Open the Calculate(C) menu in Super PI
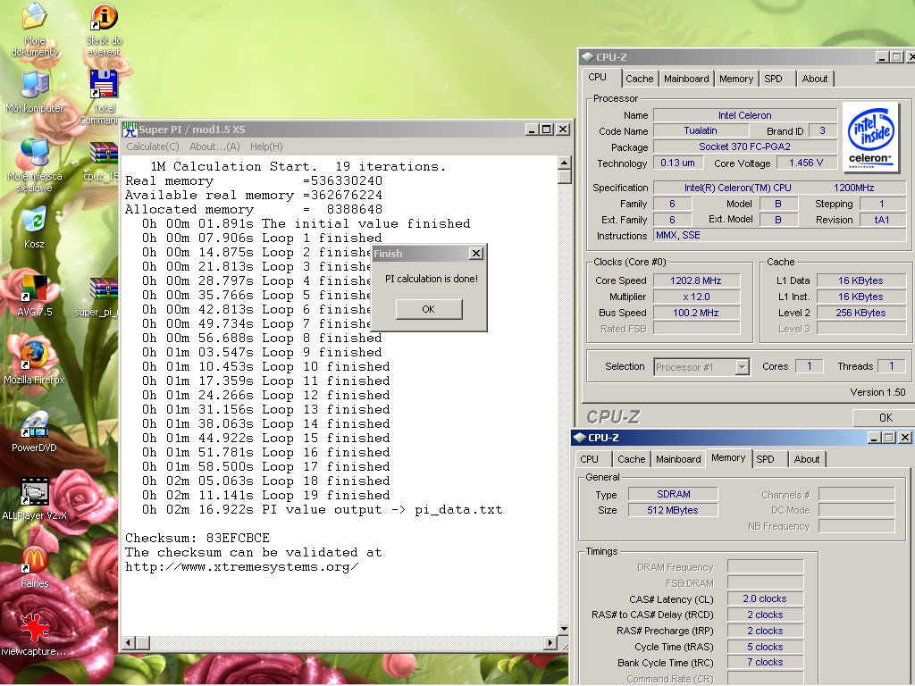 152,146
